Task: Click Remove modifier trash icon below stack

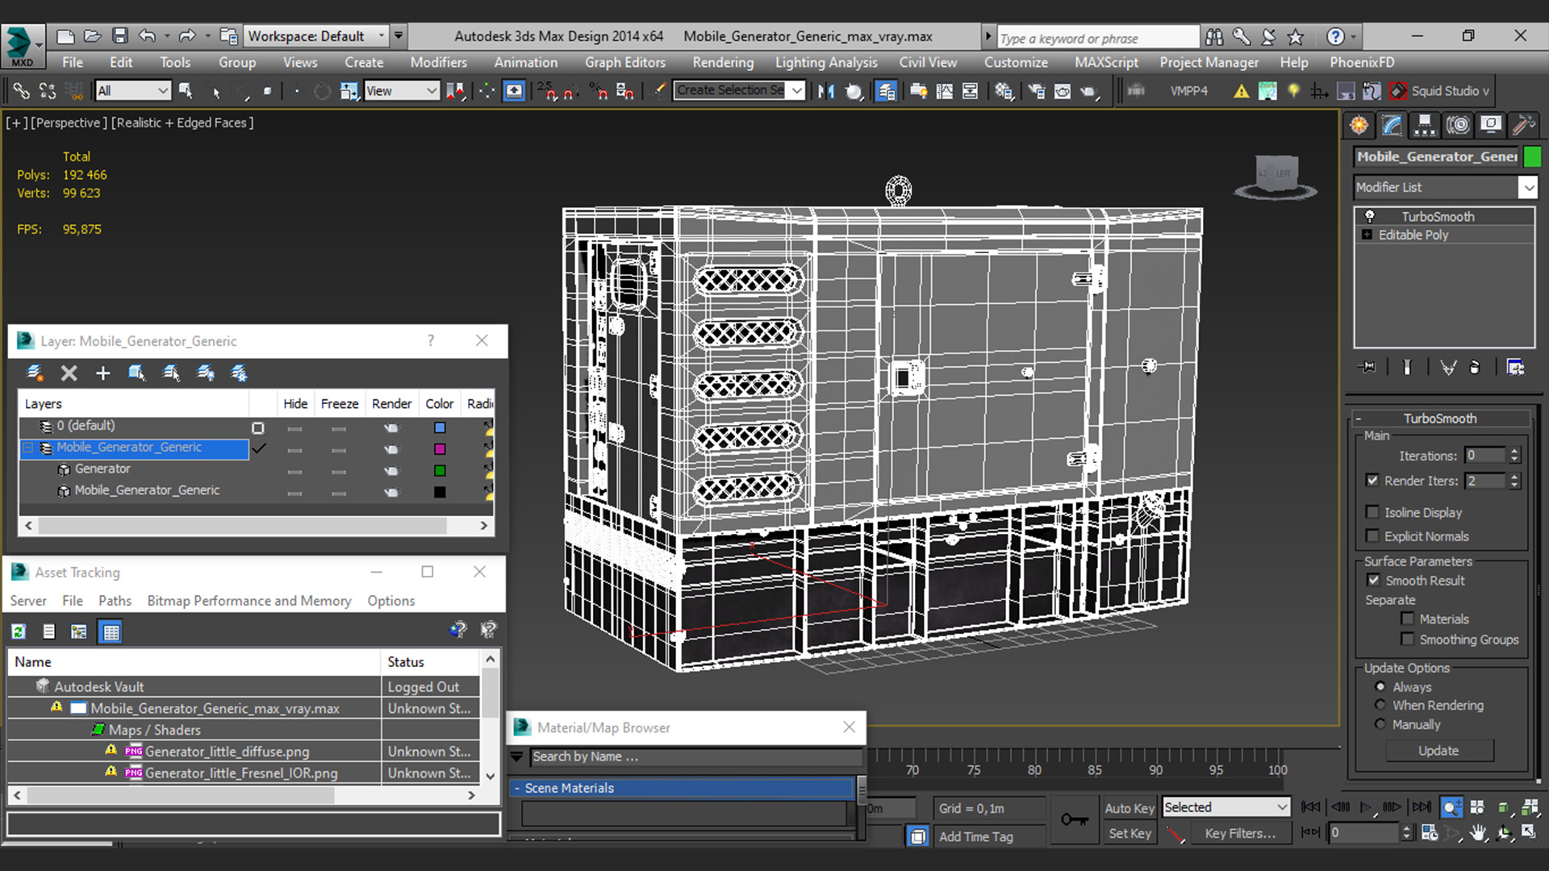Action: pyautogui.click(x=1475, y=367)
